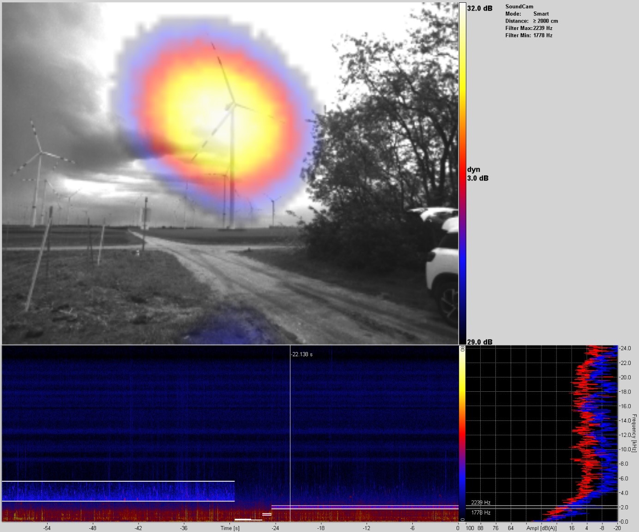Click the small filter marker near -25 seconds
This screenshot has height=532, width=639.
coord(267,514)
